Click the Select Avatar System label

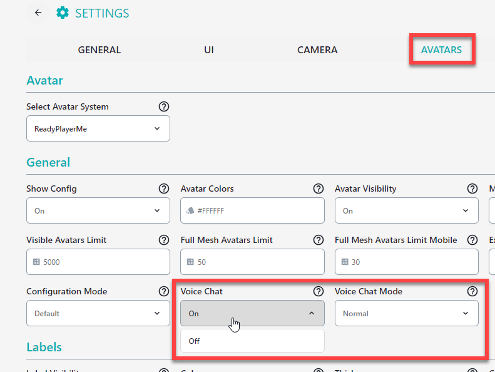point(67,106)
